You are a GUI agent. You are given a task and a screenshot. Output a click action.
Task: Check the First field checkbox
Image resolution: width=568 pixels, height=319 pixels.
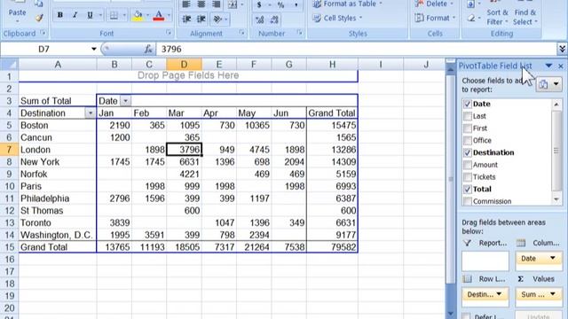[x=468, y=128]
